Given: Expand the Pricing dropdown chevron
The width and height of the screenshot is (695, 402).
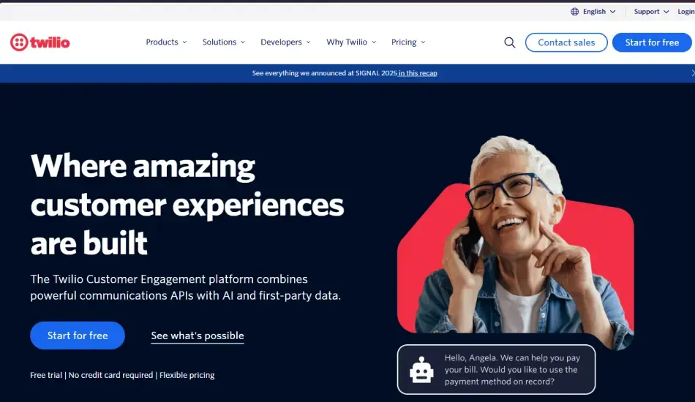Looking at the screenshot, I should click(423, 42).
